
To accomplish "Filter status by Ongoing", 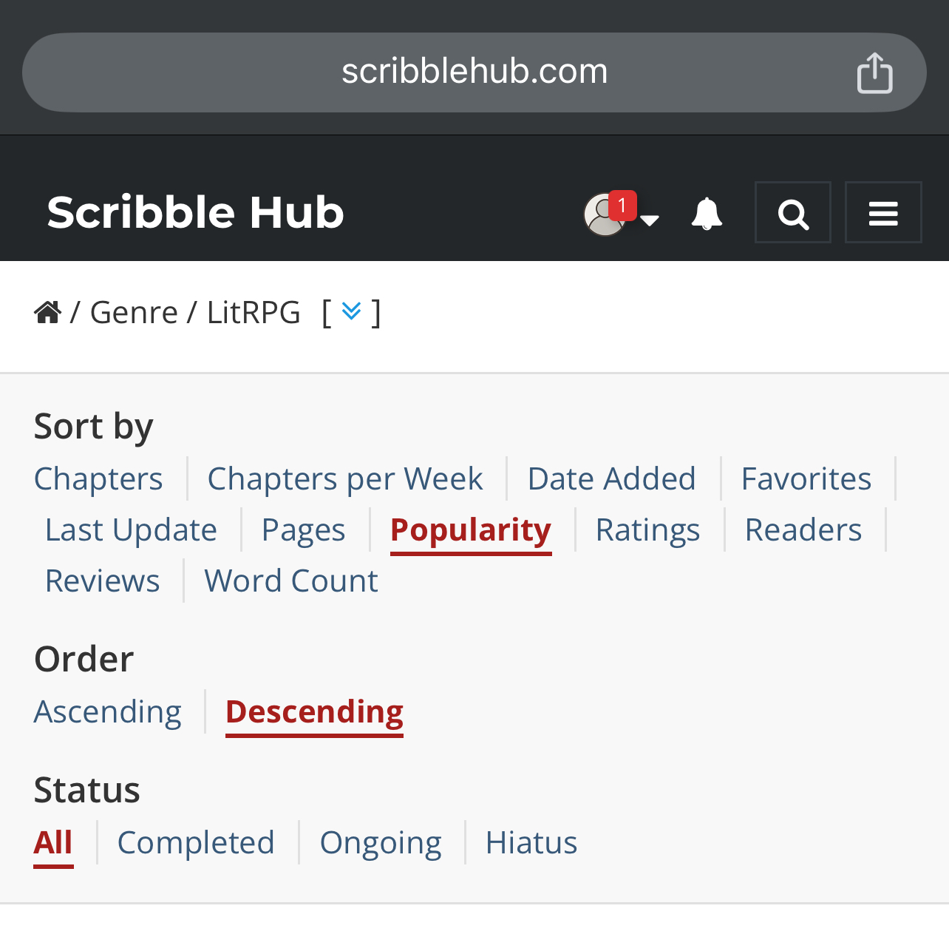I will pos(381,843).
